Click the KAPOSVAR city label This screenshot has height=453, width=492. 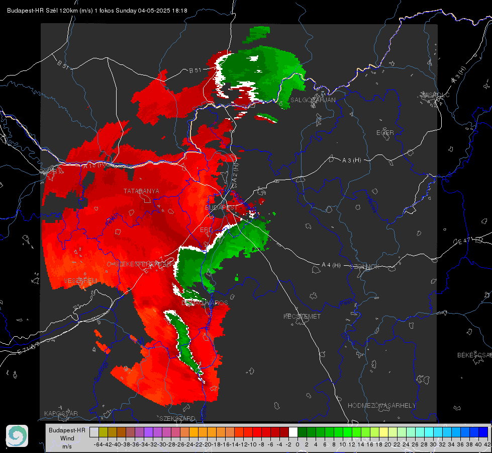(61, 413)
